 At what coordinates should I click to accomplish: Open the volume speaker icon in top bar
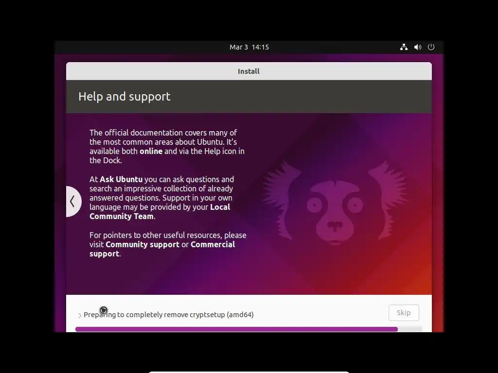[418, 47]
